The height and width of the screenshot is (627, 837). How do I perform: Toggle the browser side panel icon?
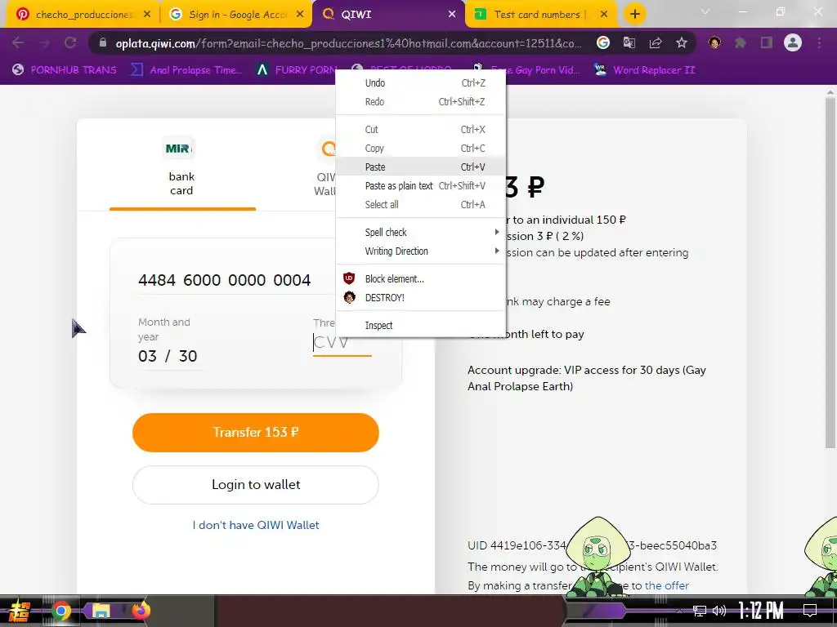pos(767,42)
